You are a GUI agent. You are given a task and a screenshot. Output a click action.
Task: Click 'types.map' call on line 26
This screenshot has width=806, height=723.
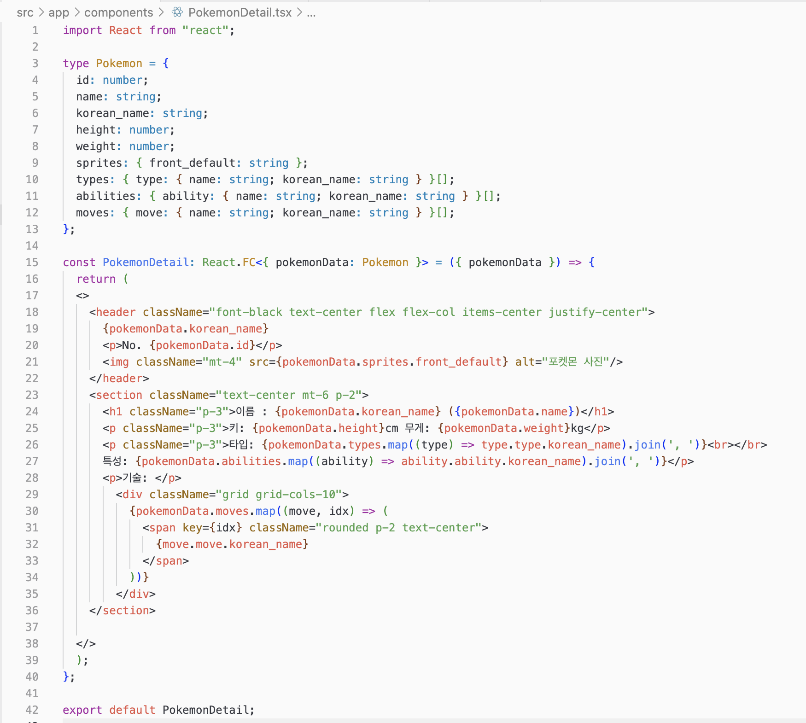pos(378,445)
